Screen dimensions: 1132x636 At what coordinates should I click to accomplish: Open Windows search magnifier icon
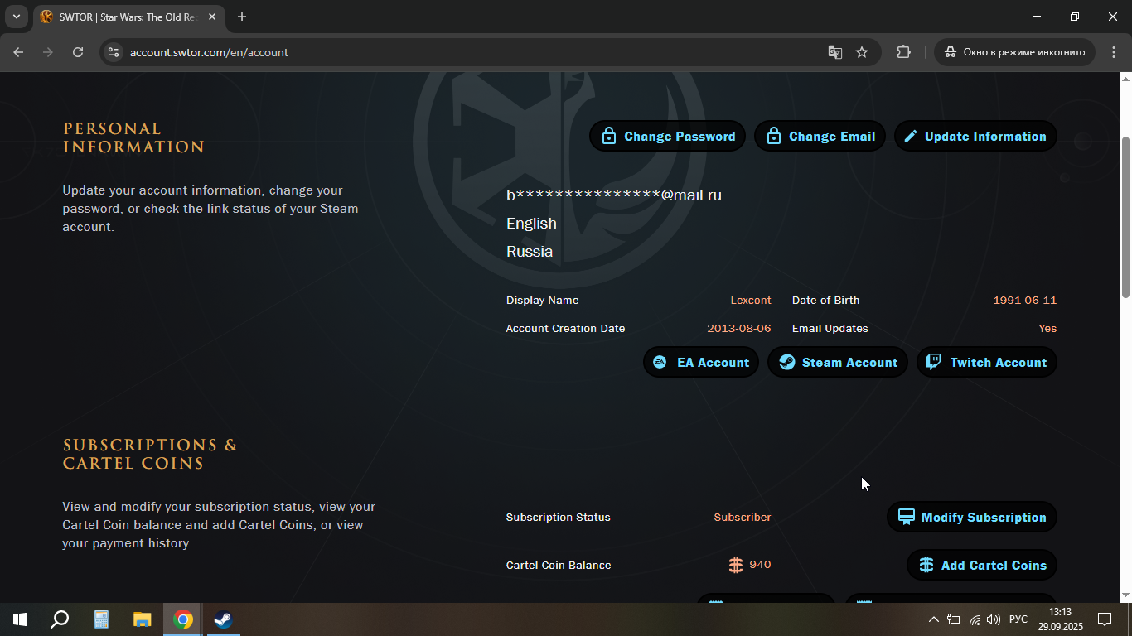point(60,619)
